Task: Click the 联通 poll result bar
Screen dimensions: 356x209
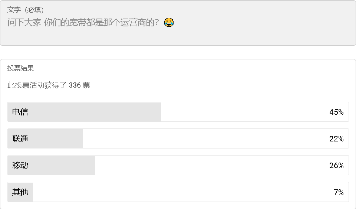Action: (x=178, y=138)
